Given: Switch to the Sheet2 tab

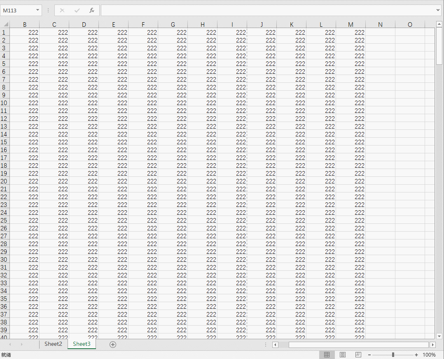Looking at the screenshot, I should pyautogui.click(x=53, y=344).
